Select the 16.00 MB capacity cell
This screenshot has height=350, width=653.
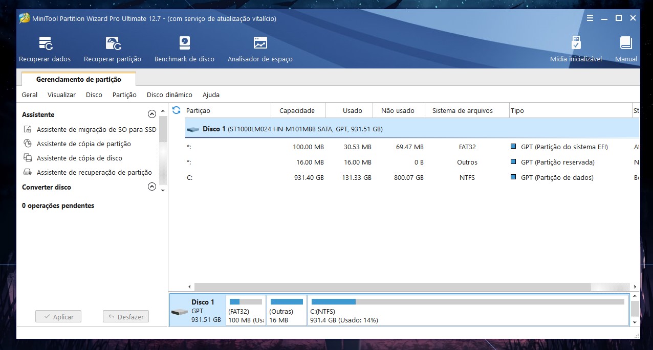pos(310,162)
